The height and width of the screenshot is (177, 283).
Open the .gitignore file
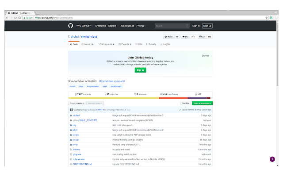77,154
